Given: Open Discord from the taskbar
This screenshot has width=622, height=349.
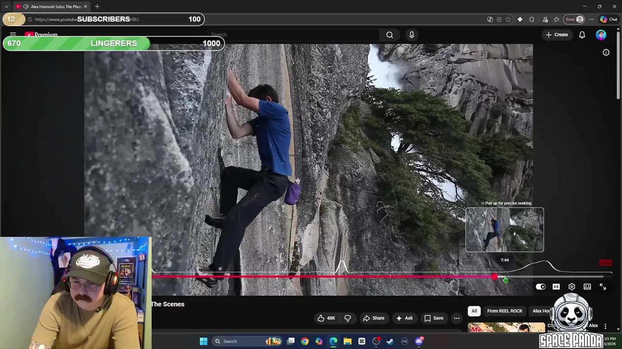Looking at the screenshot, I should click(x=419, y=341).
